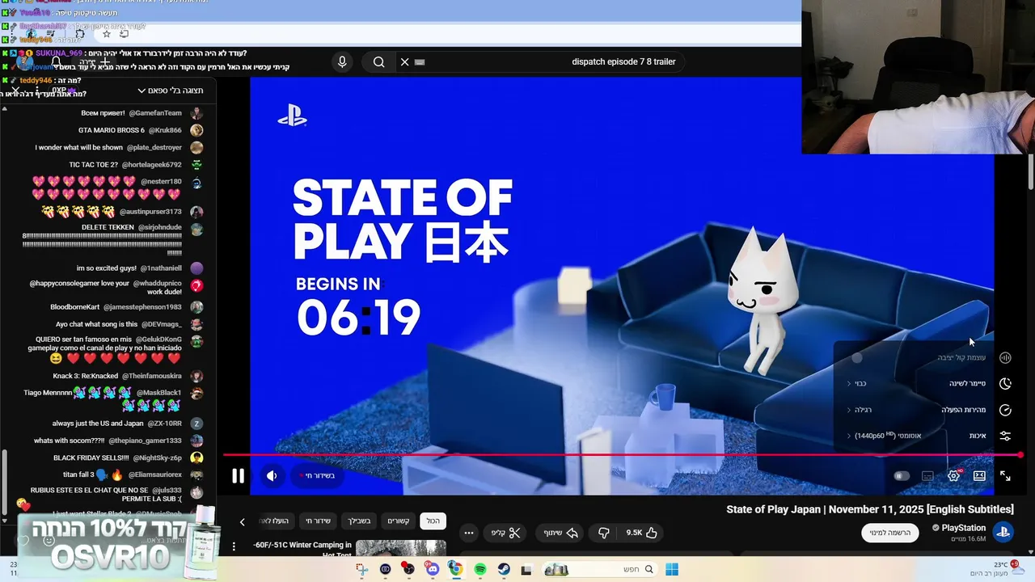Open the Winter Camping video thumbnail

[x=401, y=548]
